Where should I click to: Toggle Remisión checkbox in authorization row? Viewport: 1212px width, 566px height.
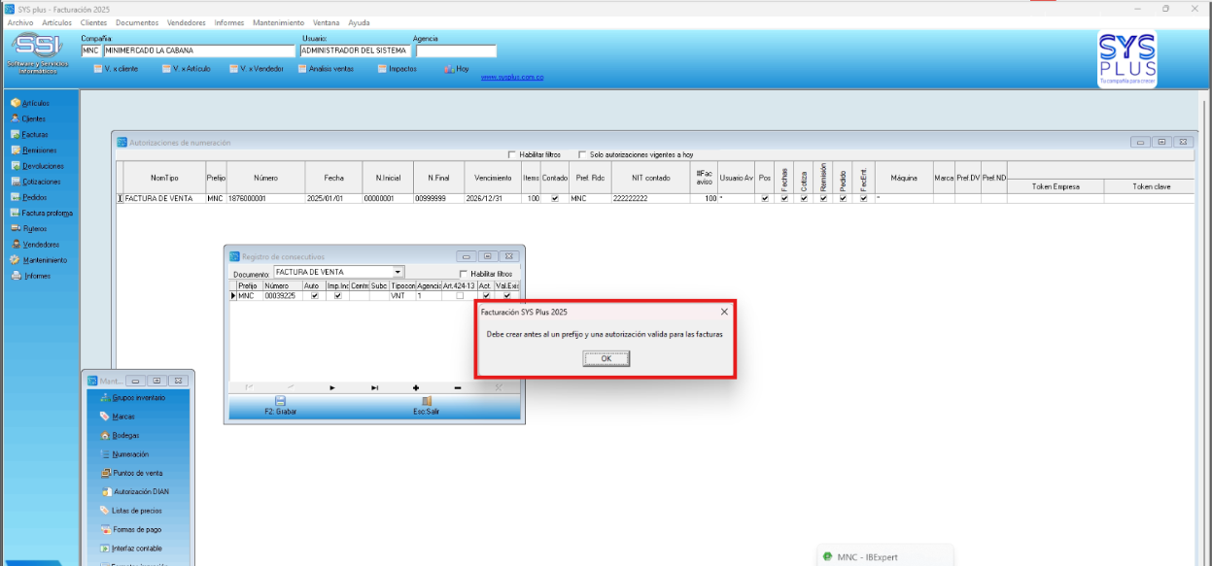[x=823, y=198]
